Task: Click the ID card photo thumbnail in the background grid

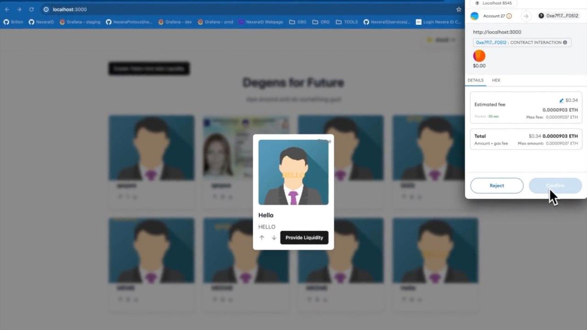Action: [246, 148]
